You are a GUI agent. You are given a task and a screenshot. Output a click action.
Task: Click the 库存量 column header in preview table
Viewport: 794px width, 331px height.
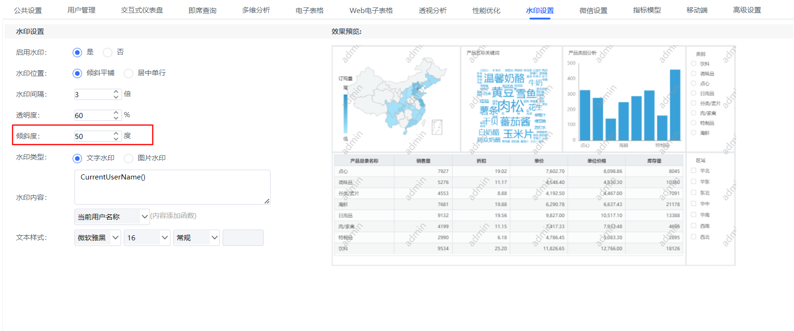(x=654, y=161)
